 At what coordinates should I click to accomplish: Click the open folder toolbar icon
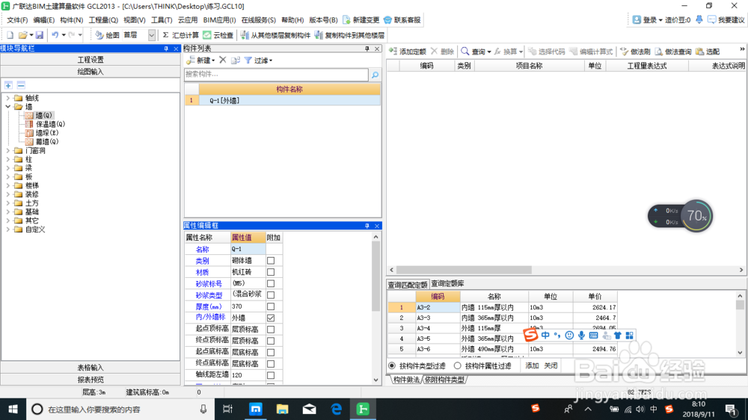(x=22, y=35)
